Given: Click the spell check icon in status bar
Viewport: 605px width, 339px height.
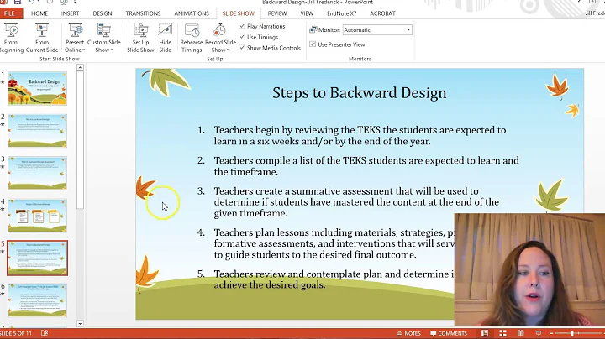Looking at the screenshot, I should pyautogui.click(x=45, y=333).
